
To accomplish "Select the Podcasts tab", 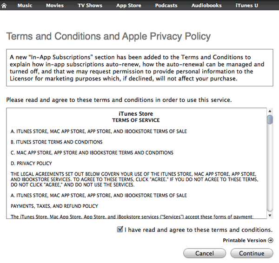I will coord(166,6).
